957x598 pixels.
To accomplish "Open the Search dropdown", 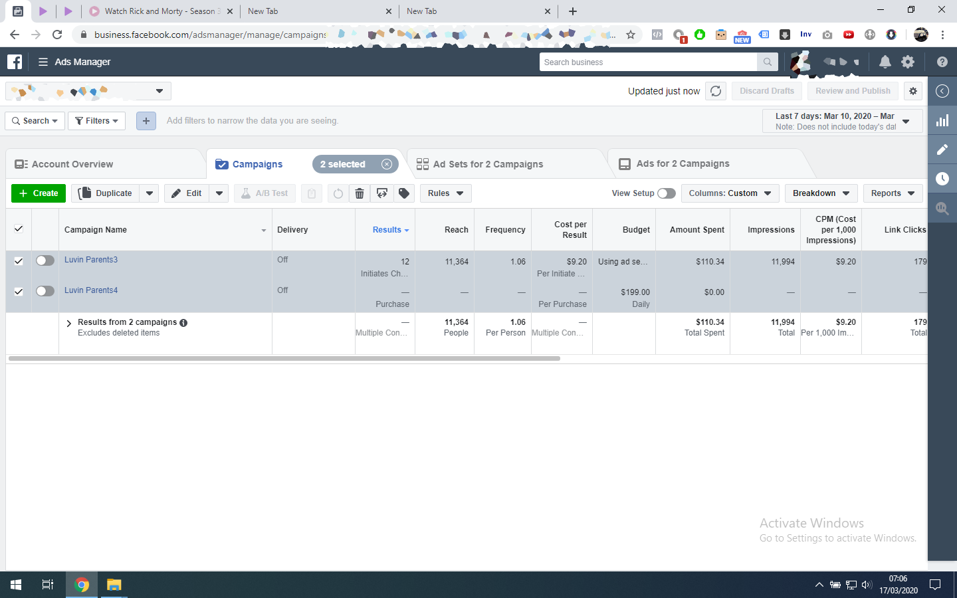I will [35, 121].
